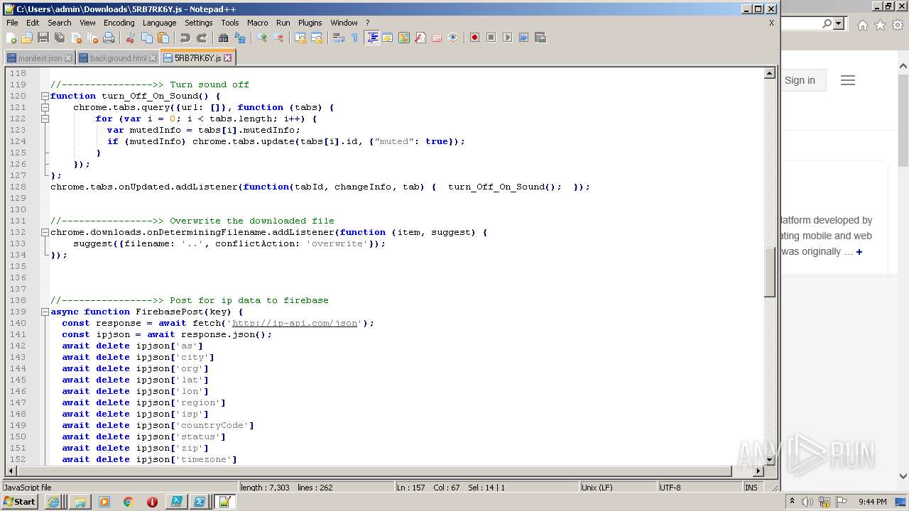The image size is (909, 511).
Task: Click Sign in in the browser window
Action: pyautogui.click(x=800, y=80)
